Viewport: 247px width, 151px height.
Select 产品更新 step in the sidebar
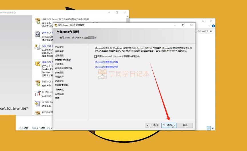click(x=59, y=64)
